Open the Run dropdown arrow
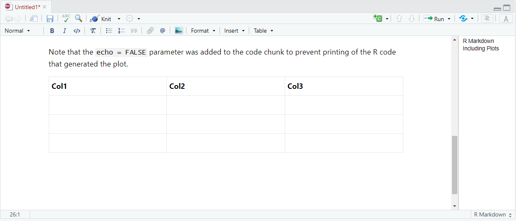 click(x=449, y=19)
